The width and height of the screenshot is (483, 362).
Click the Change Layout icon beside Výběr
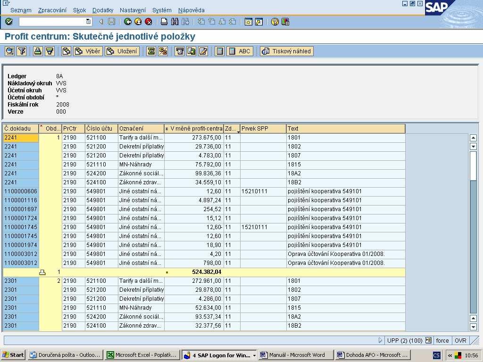coord(66,51)
